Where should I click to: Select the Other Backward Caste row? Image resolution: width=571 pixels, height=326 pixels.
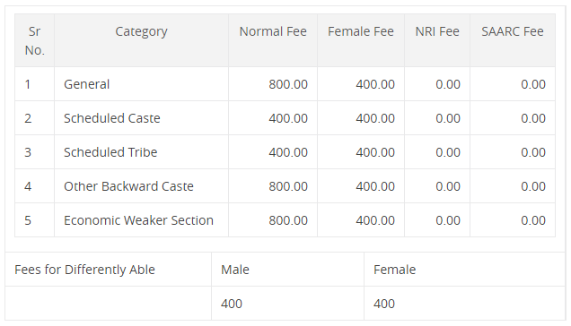(x=285, y=186)
